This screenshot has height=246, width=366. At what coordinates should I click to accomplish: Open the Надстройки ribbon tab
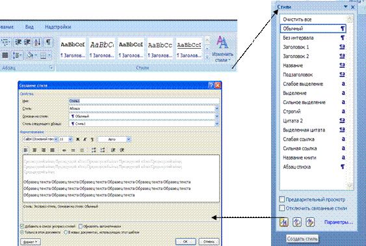coord(58,27)
